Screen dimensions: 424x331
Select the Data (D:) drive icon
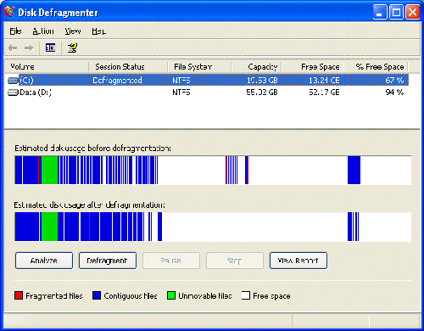(x=13, y=93)
